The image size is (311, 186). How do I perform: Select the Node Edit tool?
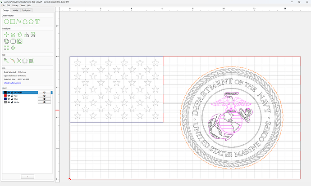point(6,61)
